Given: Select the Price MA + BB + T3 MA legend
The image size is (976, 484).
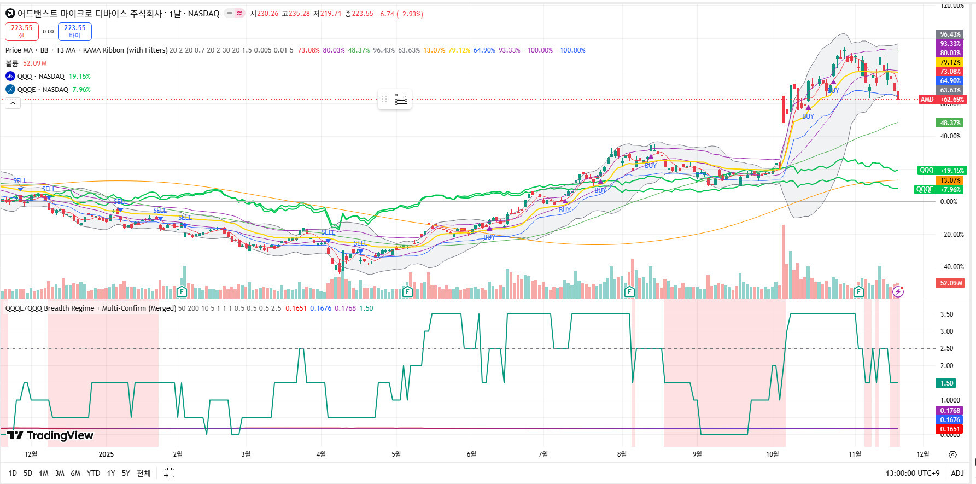Looking at the screenshot, I should 86,50.
